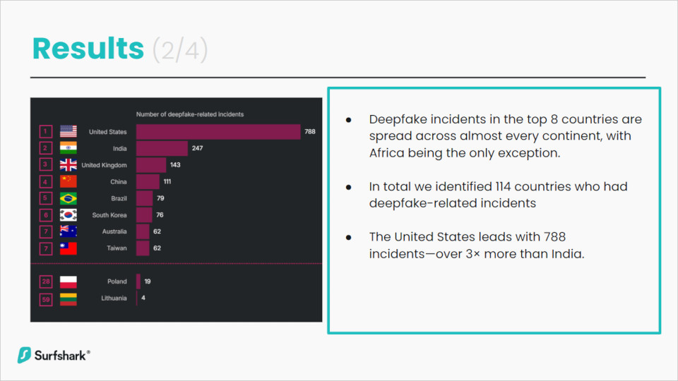
Task: Click the Australia flag icon
Action: 69,231
